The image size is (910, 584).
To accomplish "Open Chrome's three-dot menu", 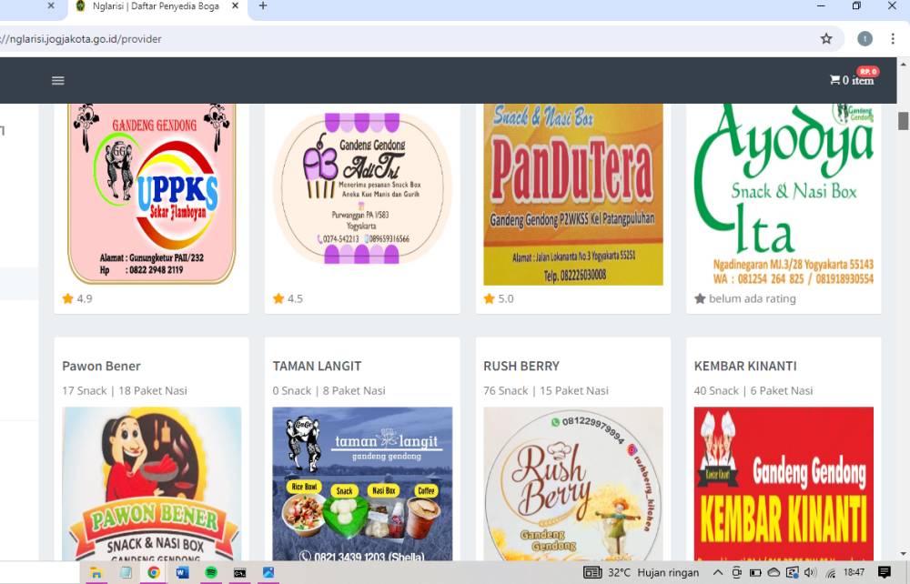I will pos(893,39).
